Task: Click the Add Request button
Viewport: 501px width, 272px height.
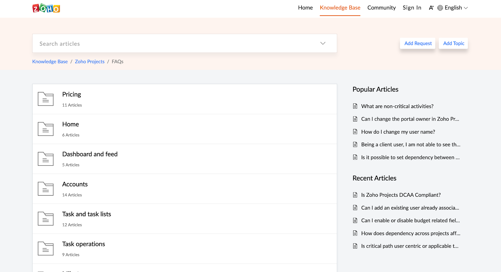Action: point(418,43)
